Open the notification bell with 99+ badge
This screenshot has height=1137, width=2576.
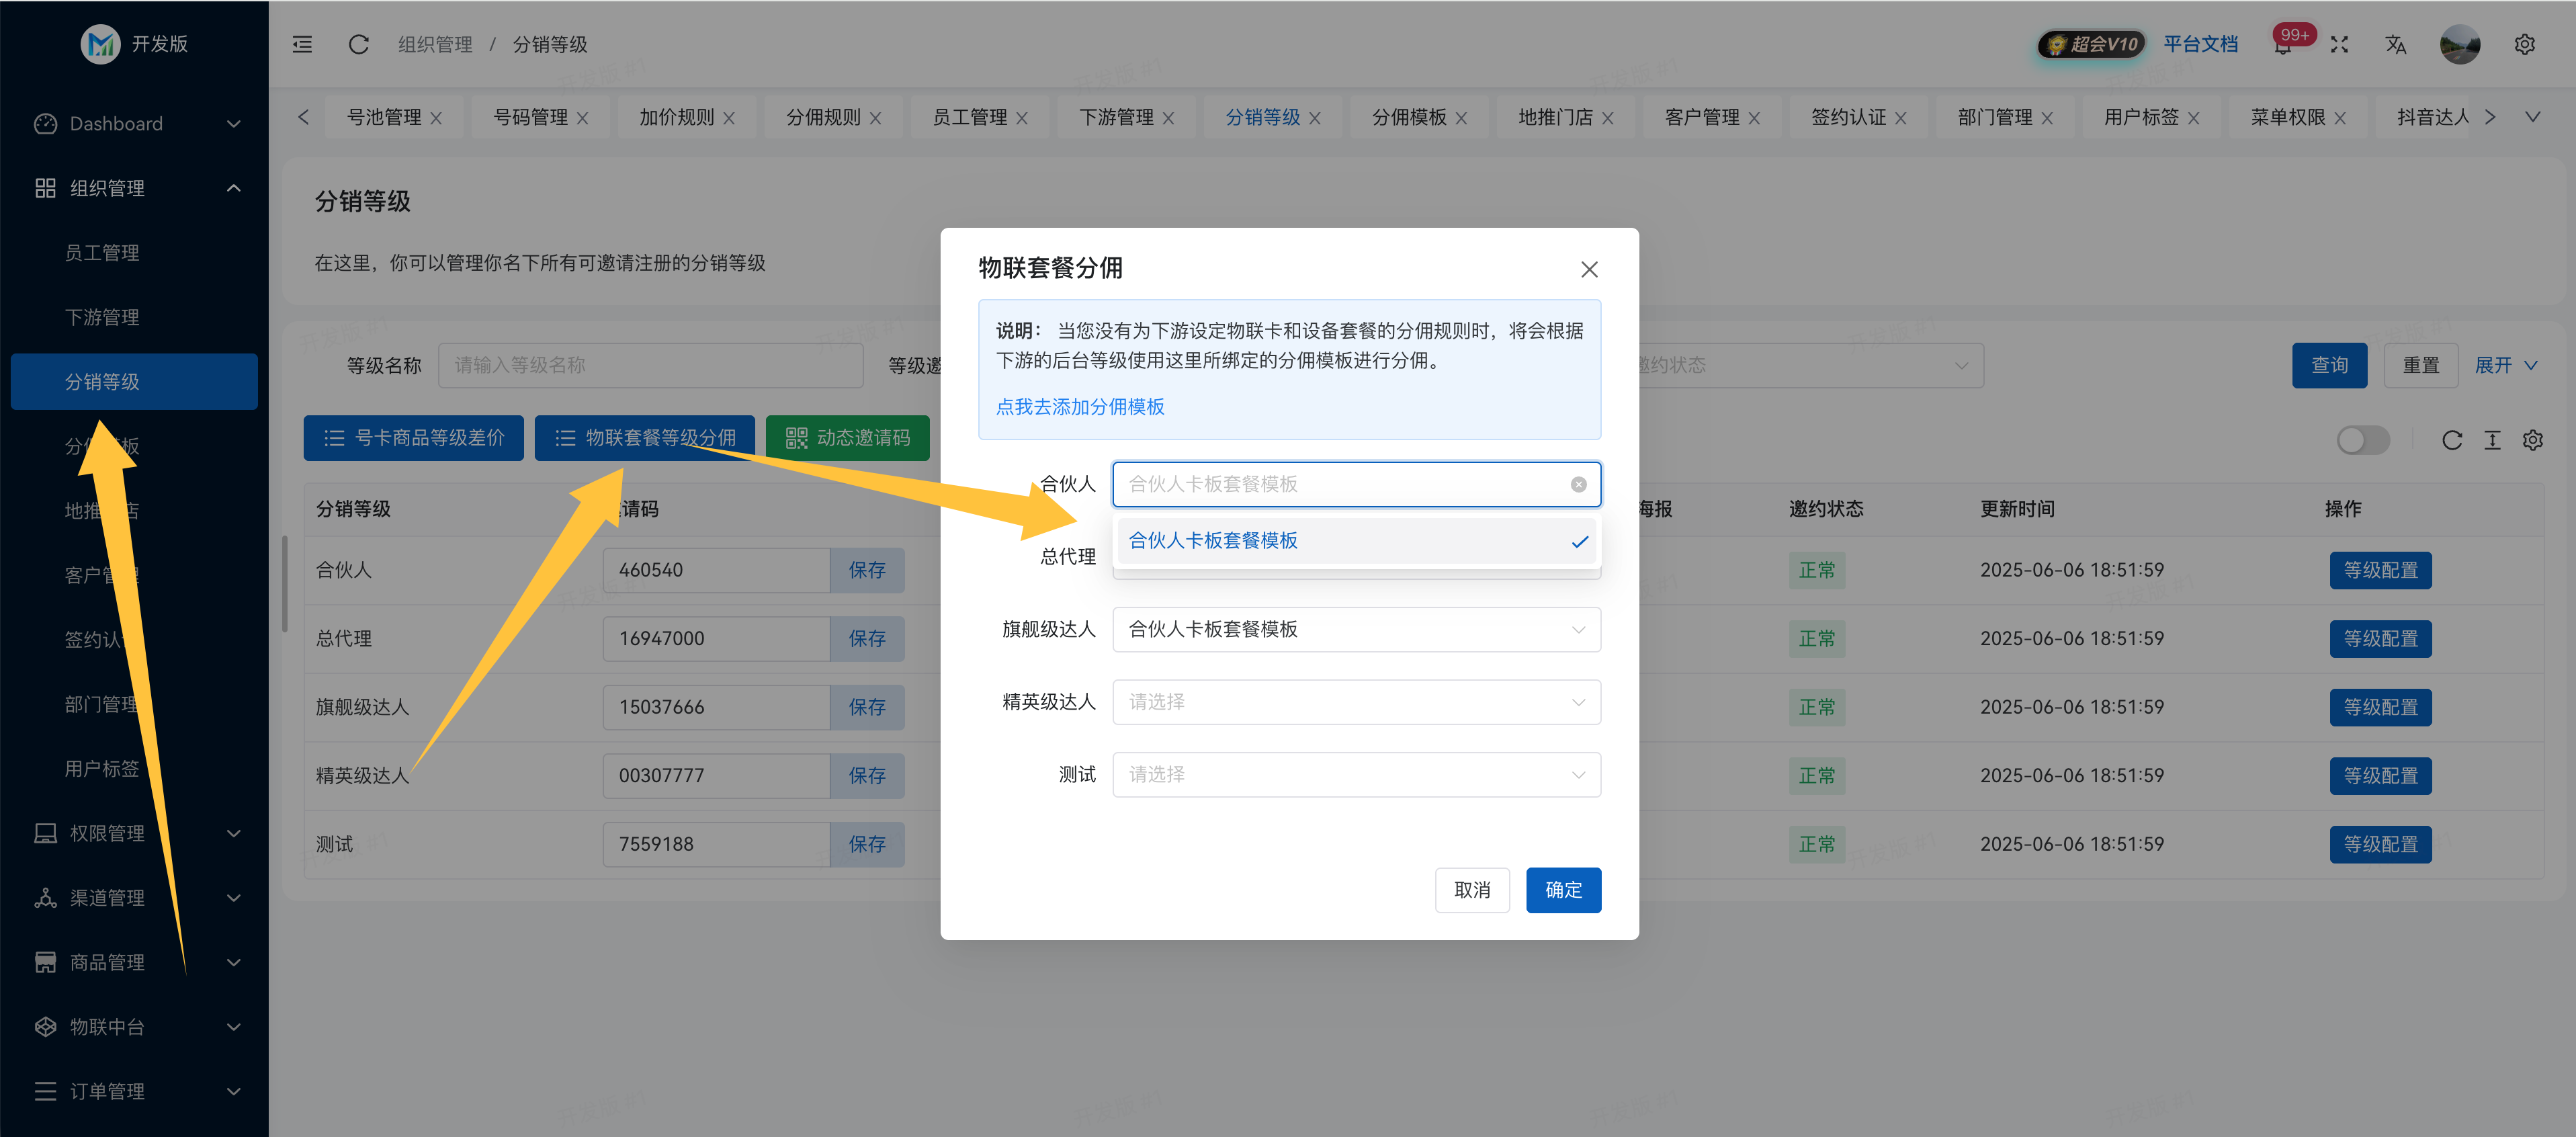point(2283,46)
